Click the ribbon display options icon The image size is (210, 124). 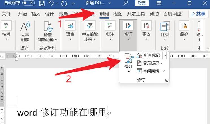tap(159, 3)
